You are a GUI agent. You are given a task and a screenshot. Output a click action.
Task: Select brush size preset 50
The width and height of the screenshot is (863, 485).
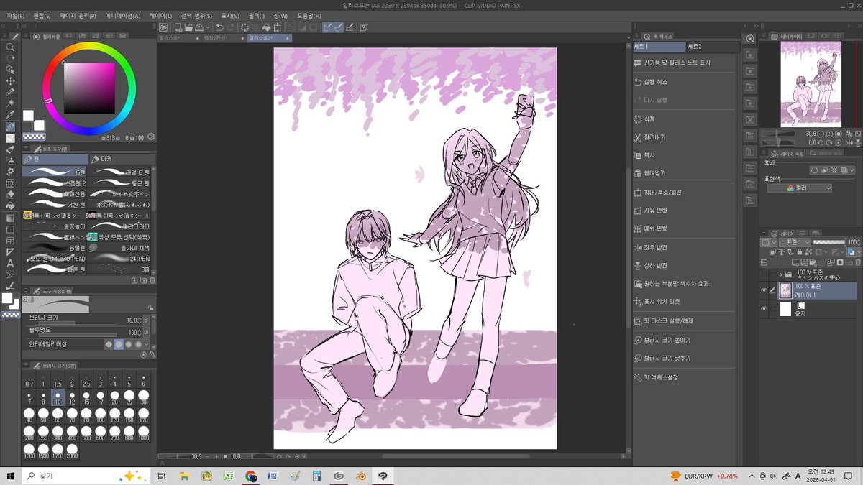tap(43, 416)
